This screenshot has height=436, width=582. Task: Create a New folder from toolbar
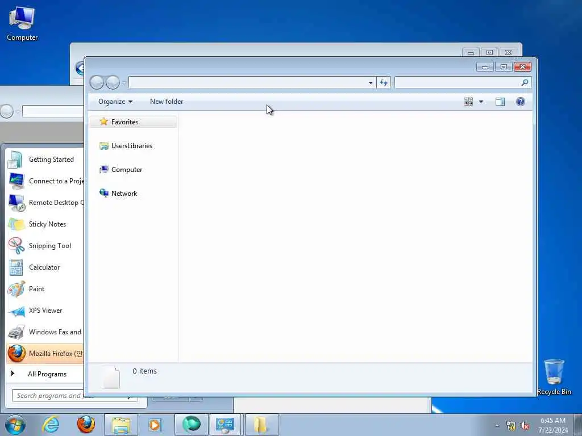(x=167, y=102)
